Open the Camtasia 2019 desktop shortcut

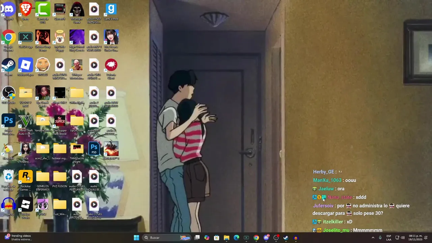pos(43,13)
